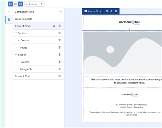This screenshot has width=162, height=128.
Task: Open the Desktop device dropdown
Action: [34, 4]
